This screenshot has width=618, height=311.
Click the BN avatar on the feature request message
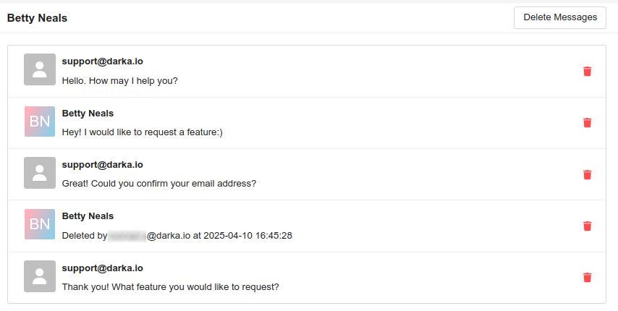[x=40, y=122]
